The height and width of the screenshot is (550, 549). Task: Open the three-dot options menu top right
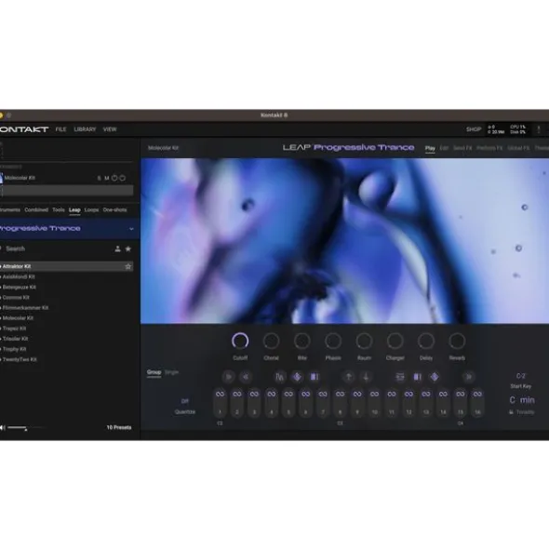(539, 129)
